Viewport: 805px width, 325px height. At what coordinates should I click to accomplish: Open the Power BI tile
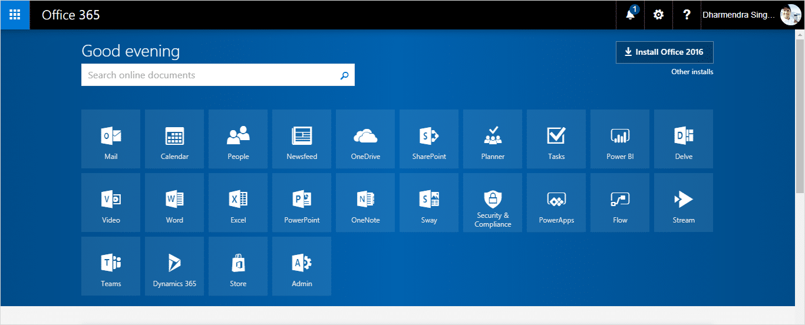click(x=620, y=139)
